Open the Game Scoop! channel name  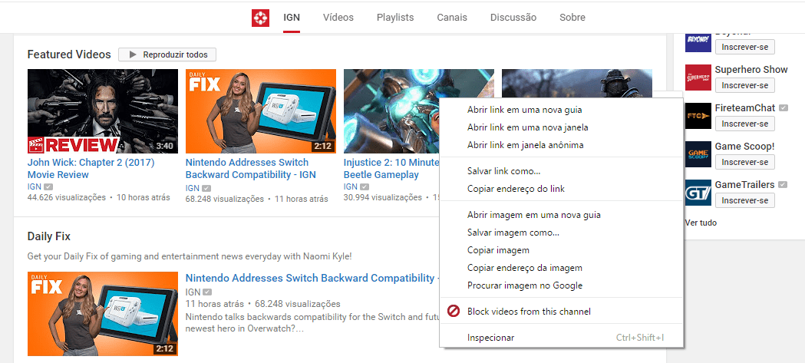click(744, 147)
